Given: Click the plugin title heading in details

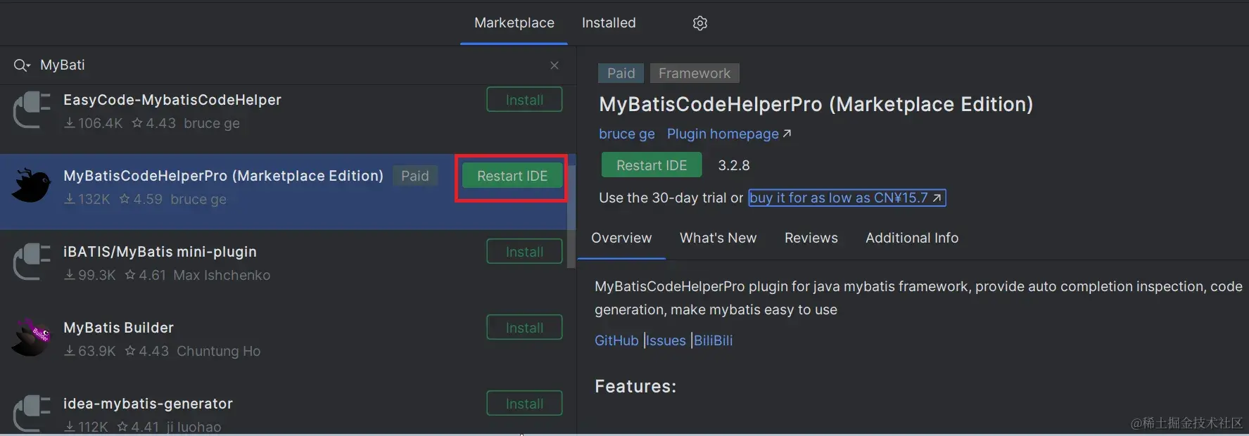Looking at the screenshot, I should (x=816, y=104).
